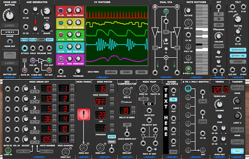Toggle OVERDRIVE on the Tilt module
The image size is (249, 159).
pos(238,50)
